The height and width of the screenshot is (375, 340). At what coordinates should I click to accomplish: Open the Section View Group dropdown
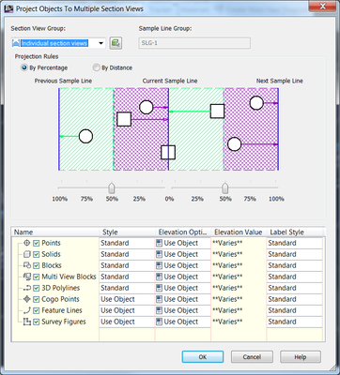tap(101, 43)
